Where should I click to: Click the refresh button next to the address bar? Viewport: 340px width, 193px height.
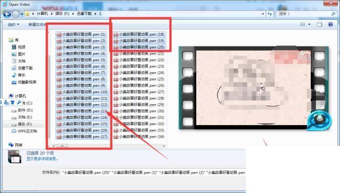click(269, 14)
